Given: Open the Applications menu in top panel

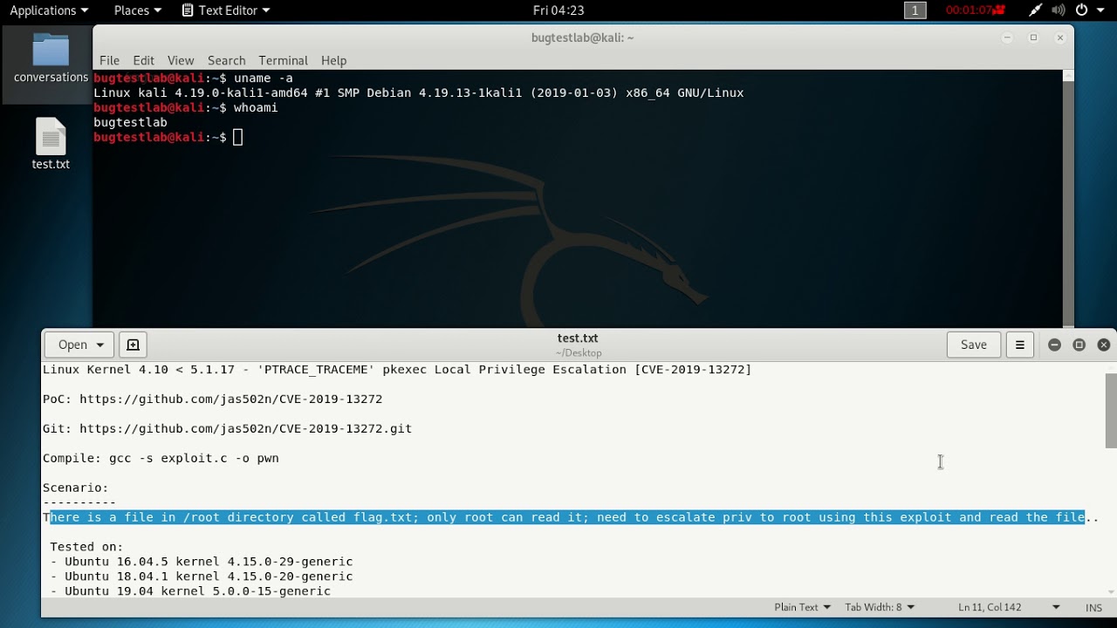Looking at the screenshot, I should 48,10.
